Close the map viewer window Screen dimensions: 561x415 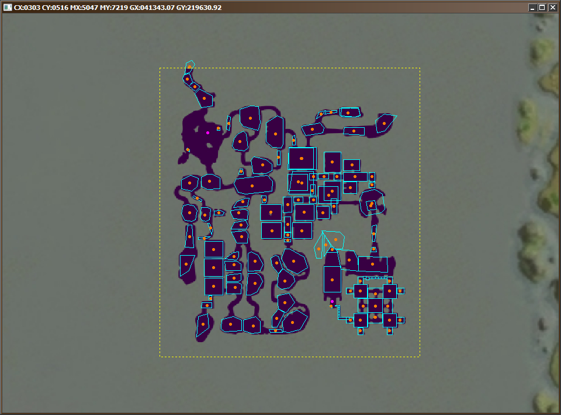tap(552, 8)
